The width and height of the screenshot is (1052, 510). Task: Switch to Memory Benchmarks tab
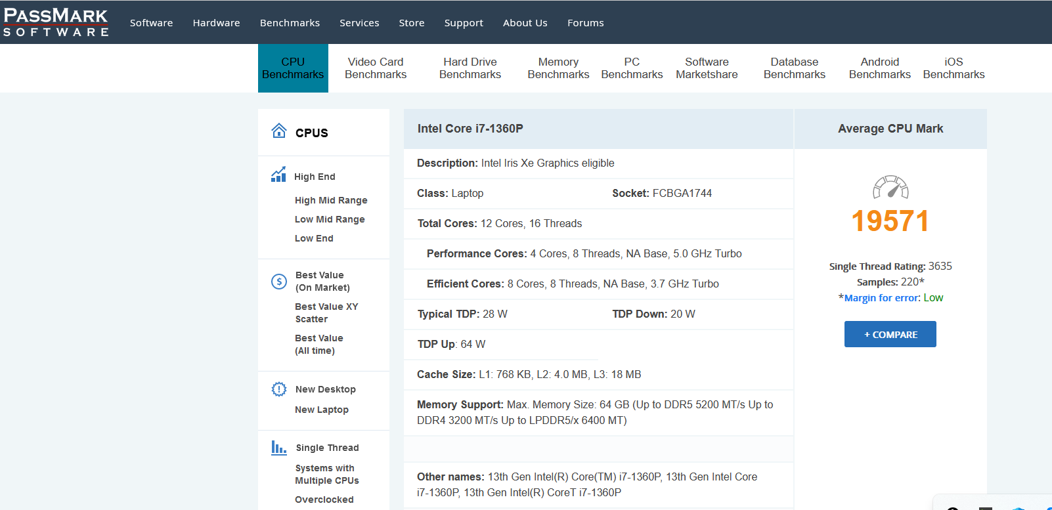tap(558, 68)
